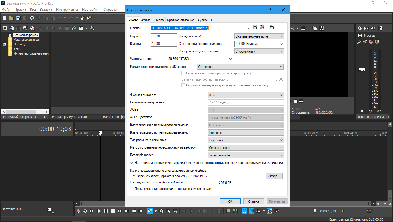Click the dialog help question mark
The image size is (393, 222).
pyautogui.click(x=270, y=10)
